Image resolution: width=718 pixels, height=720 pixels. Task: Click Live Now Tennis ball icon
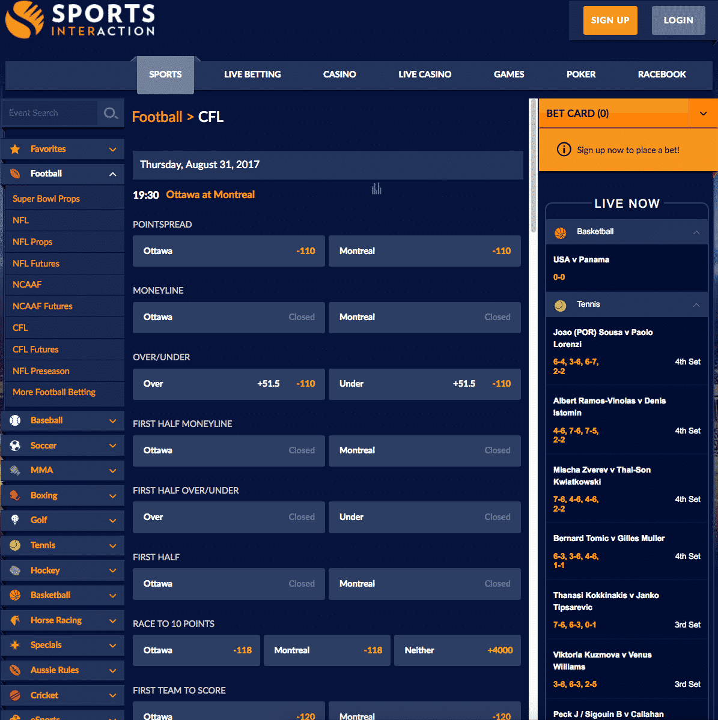tap(561, 306)
